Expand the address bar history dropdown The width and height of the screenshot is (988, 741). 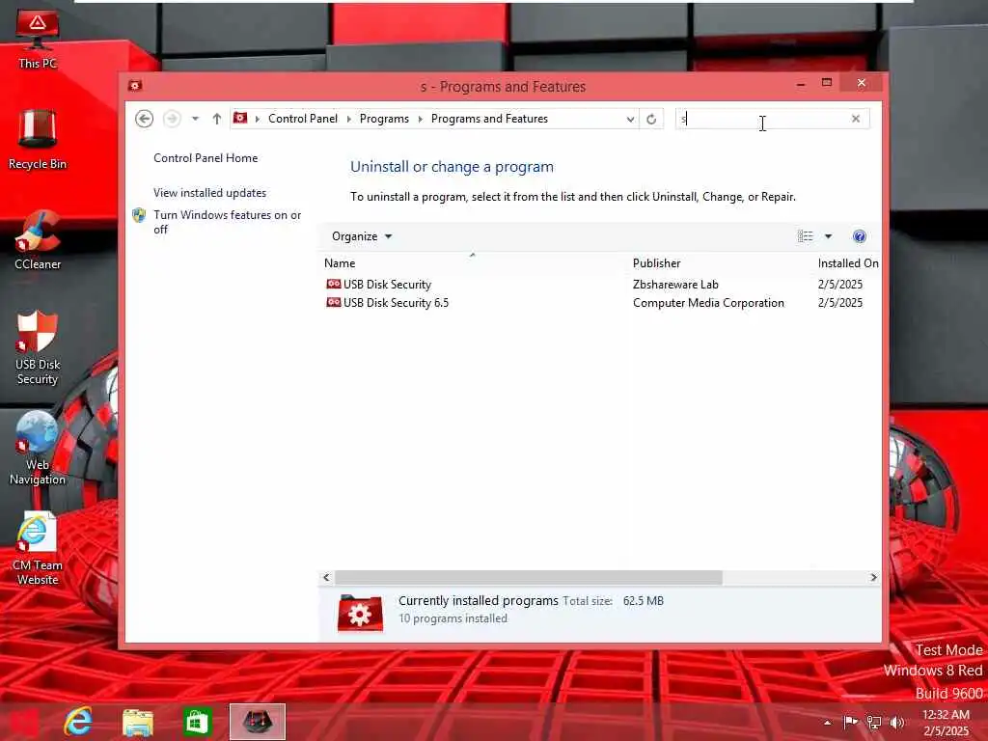click(630, 119)
